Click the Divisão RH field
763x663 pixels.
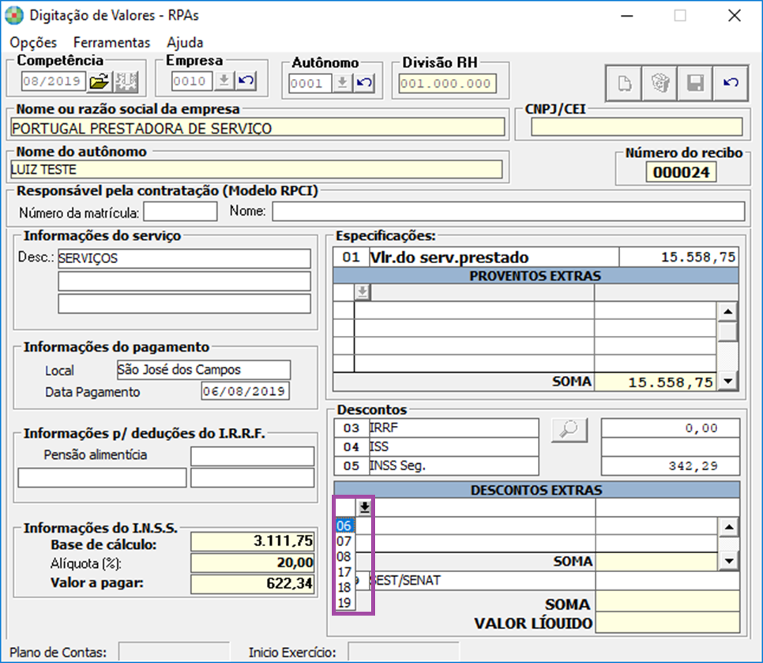coord(448,83)
